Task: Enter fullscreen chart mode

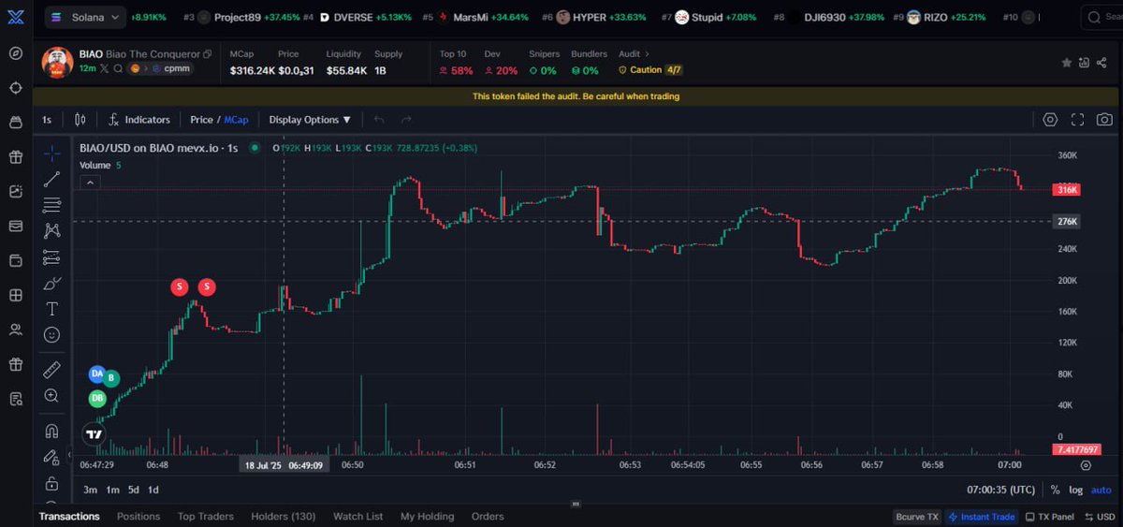Action: pyautogui.click(x=1077, y=120)
